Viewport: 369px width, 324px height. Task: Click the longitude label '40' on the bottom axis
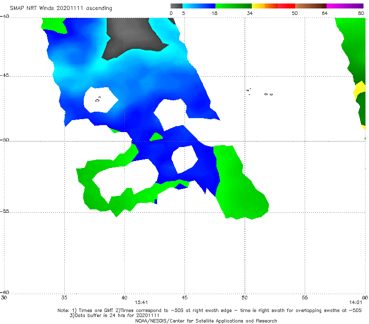point(124,298)
